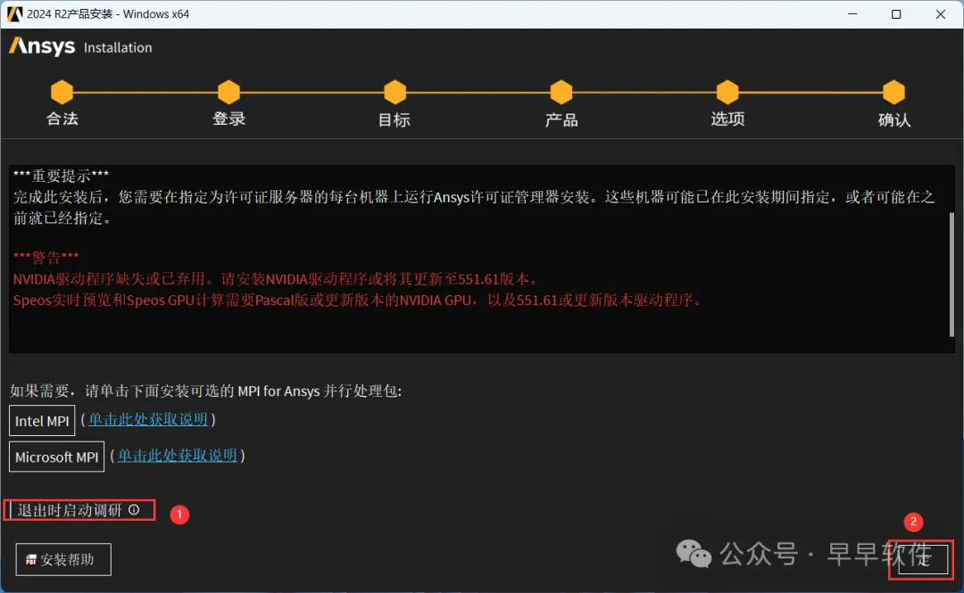Open the 安装帮助 help button
Image resolution: width=964 pixels, height=593 pixels.
[63, 560]
